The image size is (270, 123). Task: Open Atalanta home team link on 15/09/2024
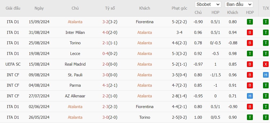click(x=75, y=22)
